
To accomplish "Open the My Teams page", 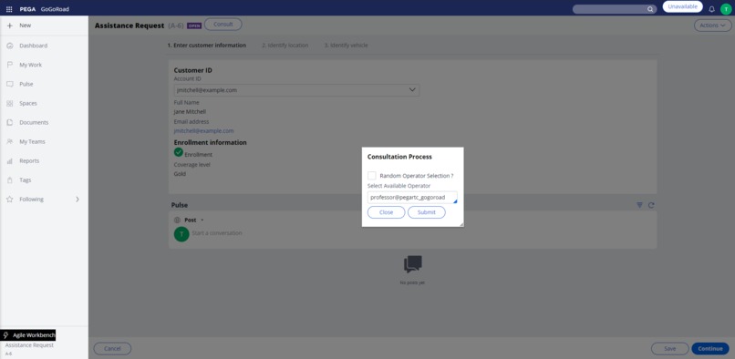I will click(32, 141).
